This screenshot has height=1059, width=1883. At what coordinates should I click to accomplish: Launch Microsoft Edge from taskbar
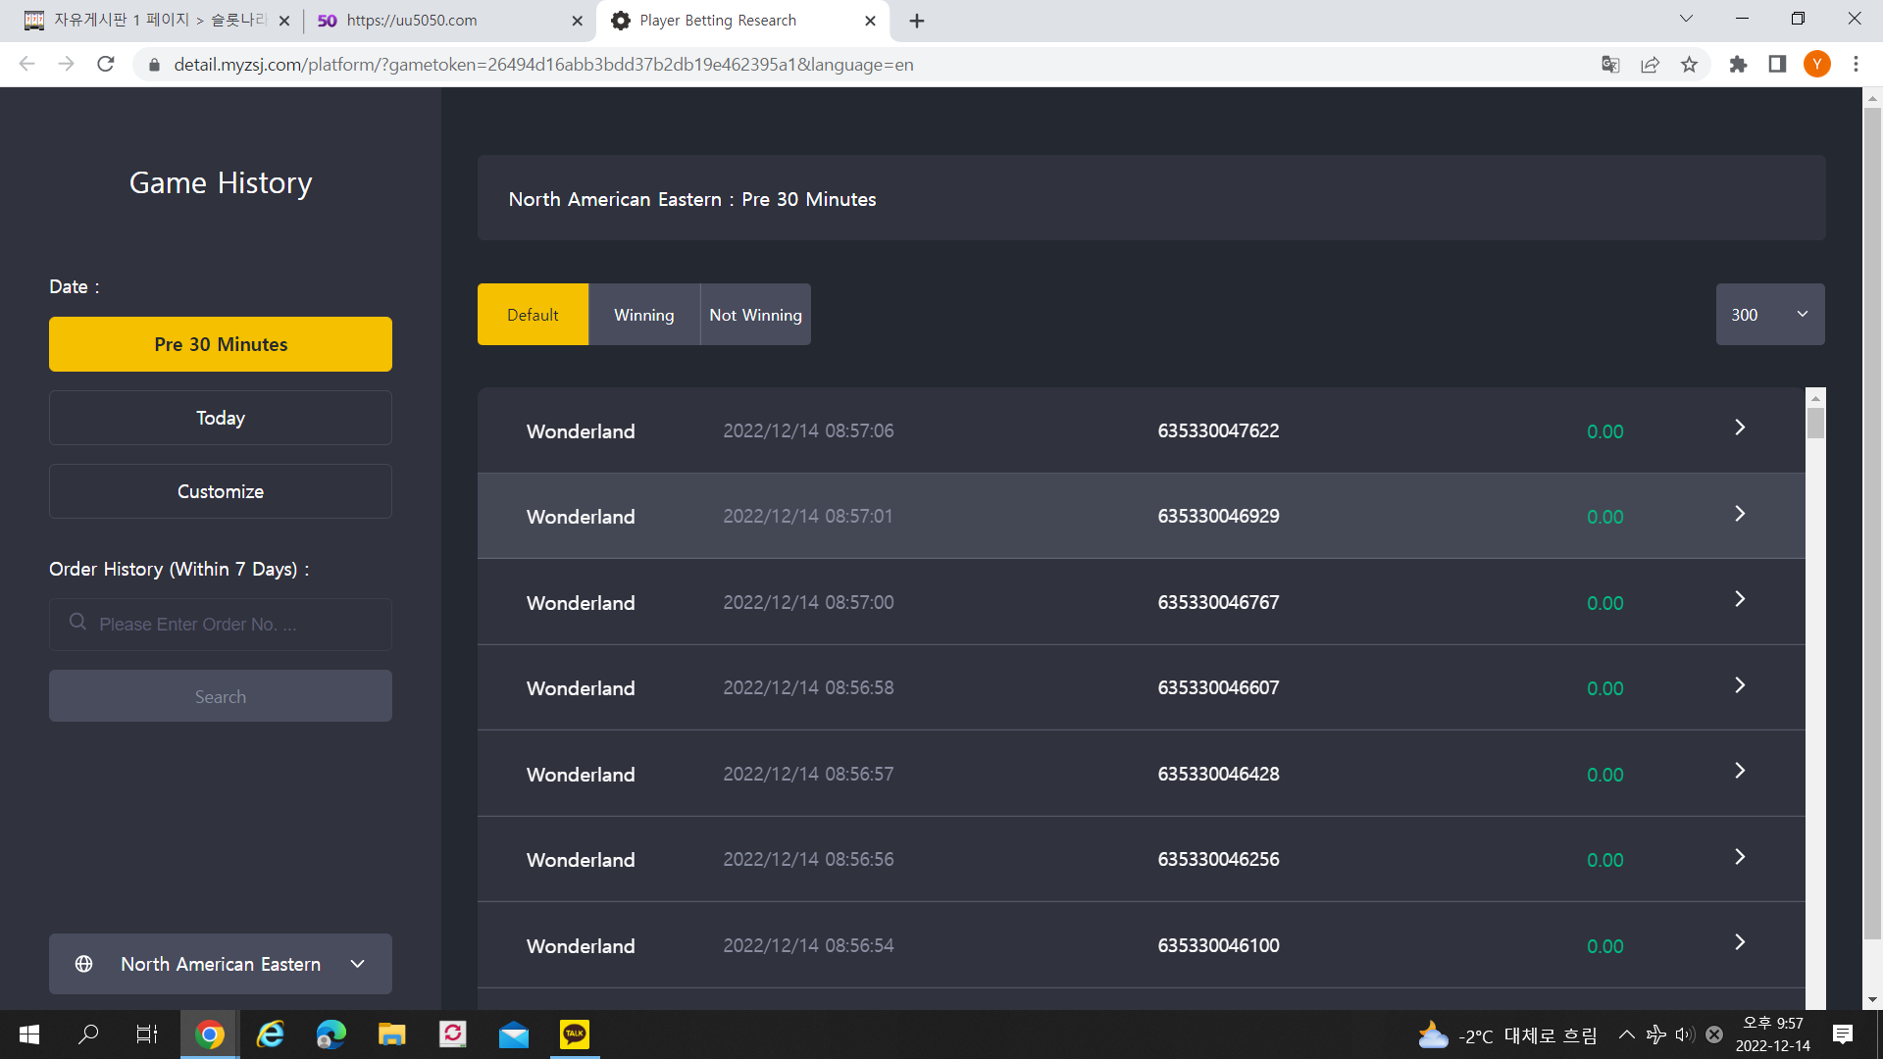[331, 1034]
